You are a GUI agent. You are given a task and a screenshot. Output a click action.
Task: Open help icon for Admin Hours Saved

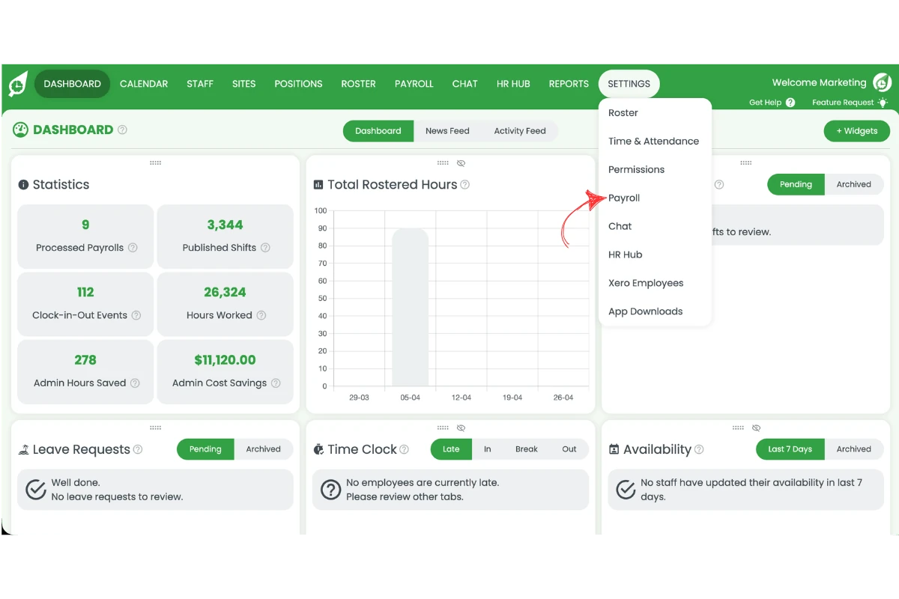pos(135,383)
